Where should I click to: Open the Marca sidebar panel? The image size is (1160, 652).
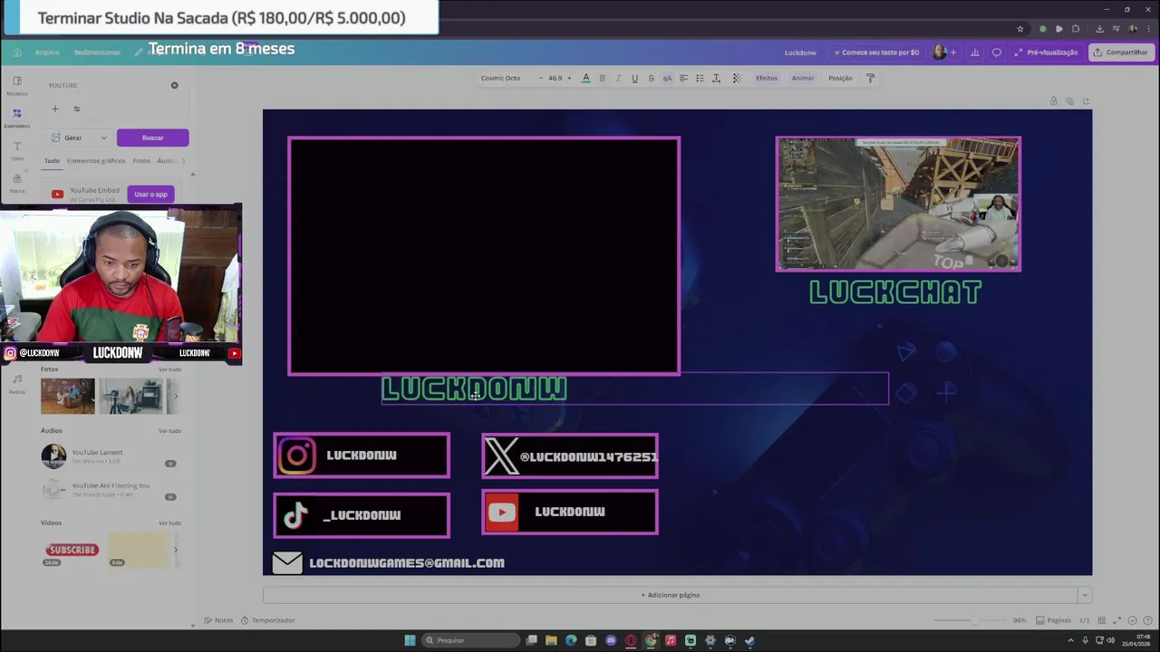[17, 183]
